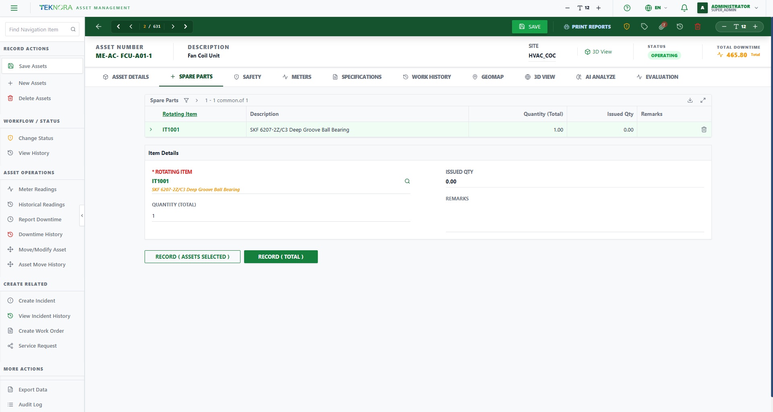Increase text size in green toolbar
This screenshot has width=773, height=412.
tap(755, 27)
